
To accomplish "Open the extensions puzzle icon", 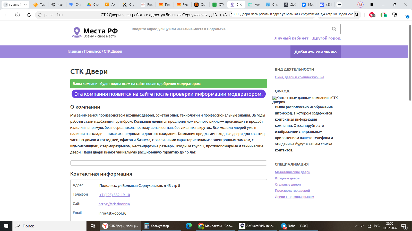I will [x=394, y=15].
